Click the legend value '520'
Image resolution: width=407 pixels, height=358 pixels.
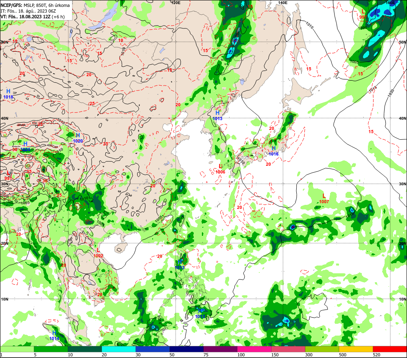pos(376,355)
